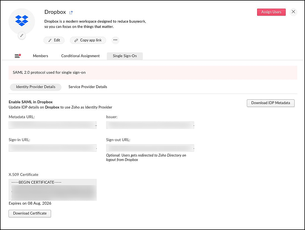Switch to the Members tab
The width and height of the screenshot is (305, 230).
[41, 56]
